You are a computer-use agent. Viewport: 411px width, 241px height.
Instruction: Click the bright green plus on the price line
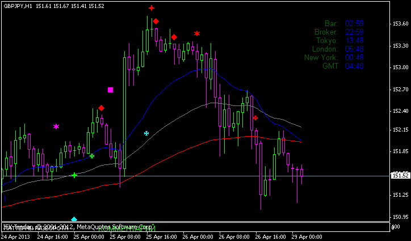point(74,175)
